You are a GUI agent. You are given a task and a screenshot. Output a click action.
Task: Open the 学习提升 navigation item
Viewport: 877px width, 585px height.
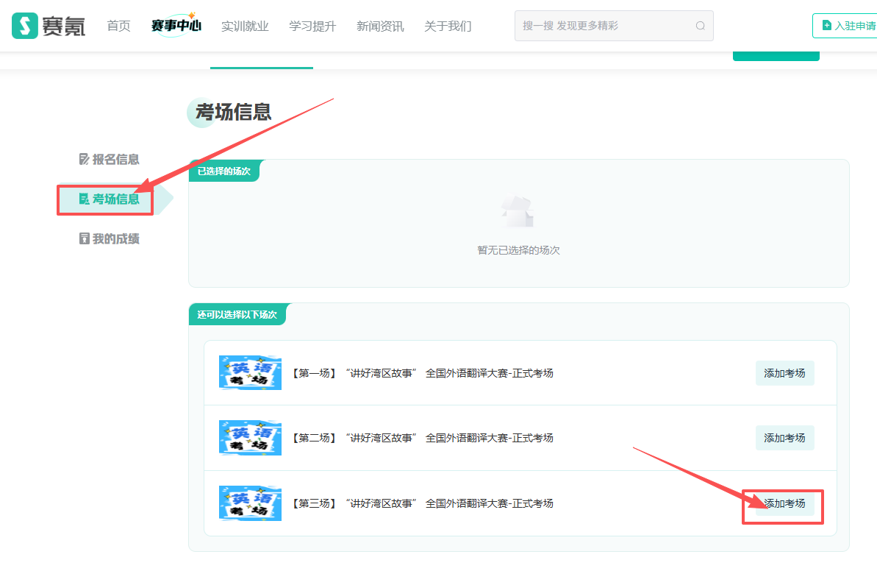(x=312, y=26)
